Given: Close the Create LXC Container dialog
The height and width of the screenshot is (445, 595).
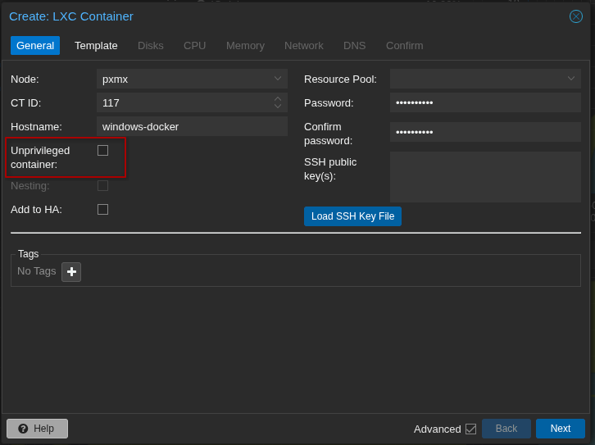Looking at the screenshot, I should click(x=576, y=16).
